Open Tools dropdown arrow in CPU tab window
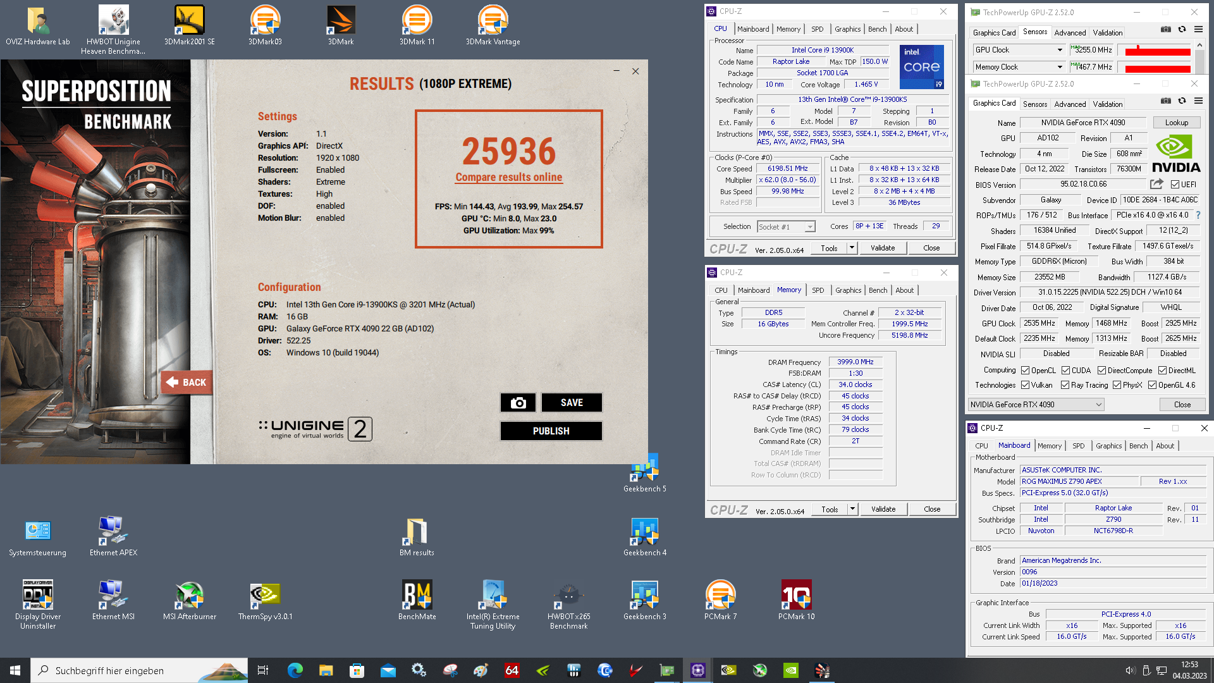The width and height of the screenshot is (1214, 683). pyautogui.click(x=852, y=248)
